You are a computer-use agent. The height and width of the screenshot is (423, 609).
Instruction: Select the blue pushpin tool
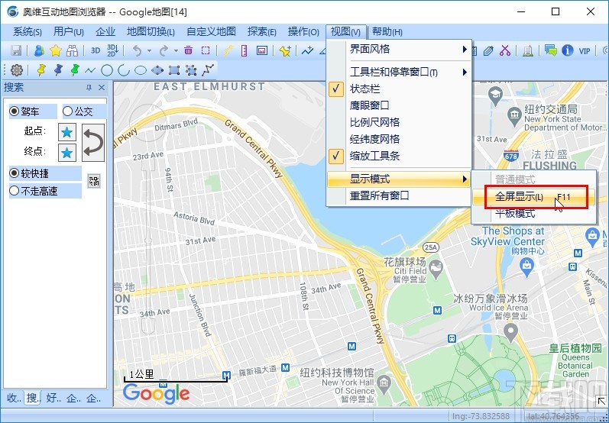[58, 69]
